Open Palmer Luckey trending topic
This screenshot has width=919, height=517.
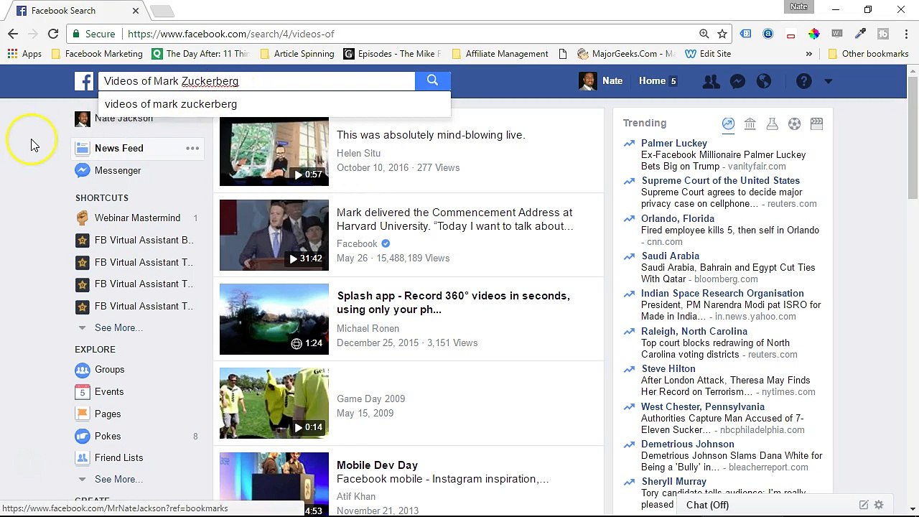[674, 143]
